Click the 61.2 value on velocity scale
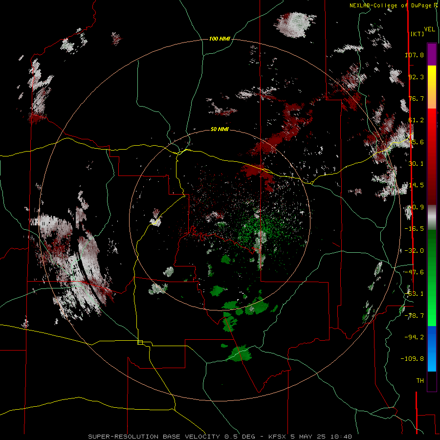 416,120
